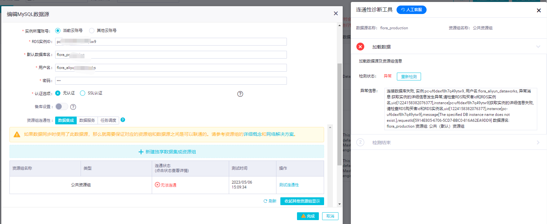The width and height of the screenshot is (547, 224).
Task: Click the 密码 input field
Action: pyautogui.click(x=171, y=81)
